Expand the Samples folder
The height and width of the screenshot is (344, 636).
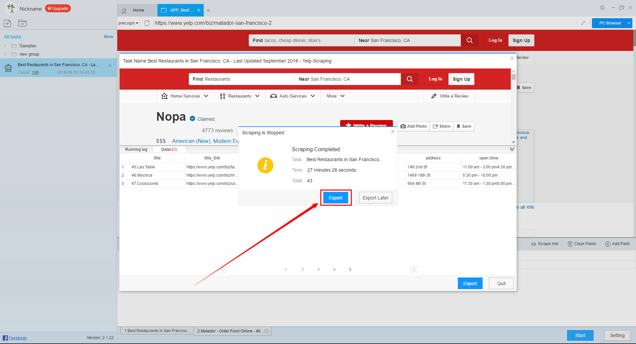5,46
